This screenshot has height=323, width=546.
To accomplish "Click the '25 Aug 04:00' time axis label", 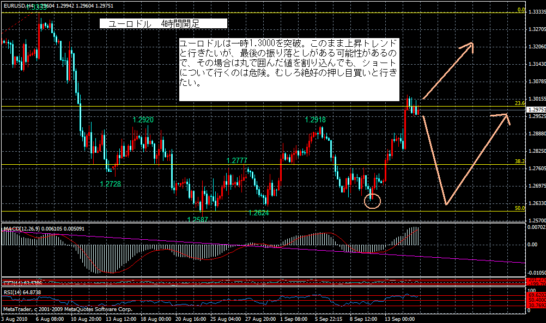I will click(225, 319).
